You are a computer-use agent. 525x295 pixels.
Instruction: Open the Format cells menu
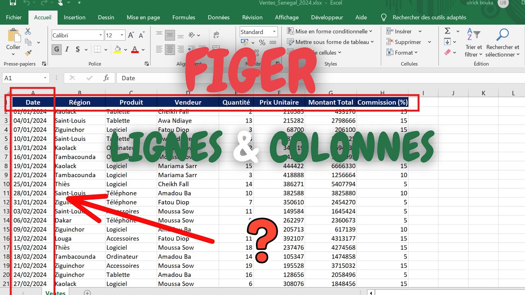coord(402,52)
